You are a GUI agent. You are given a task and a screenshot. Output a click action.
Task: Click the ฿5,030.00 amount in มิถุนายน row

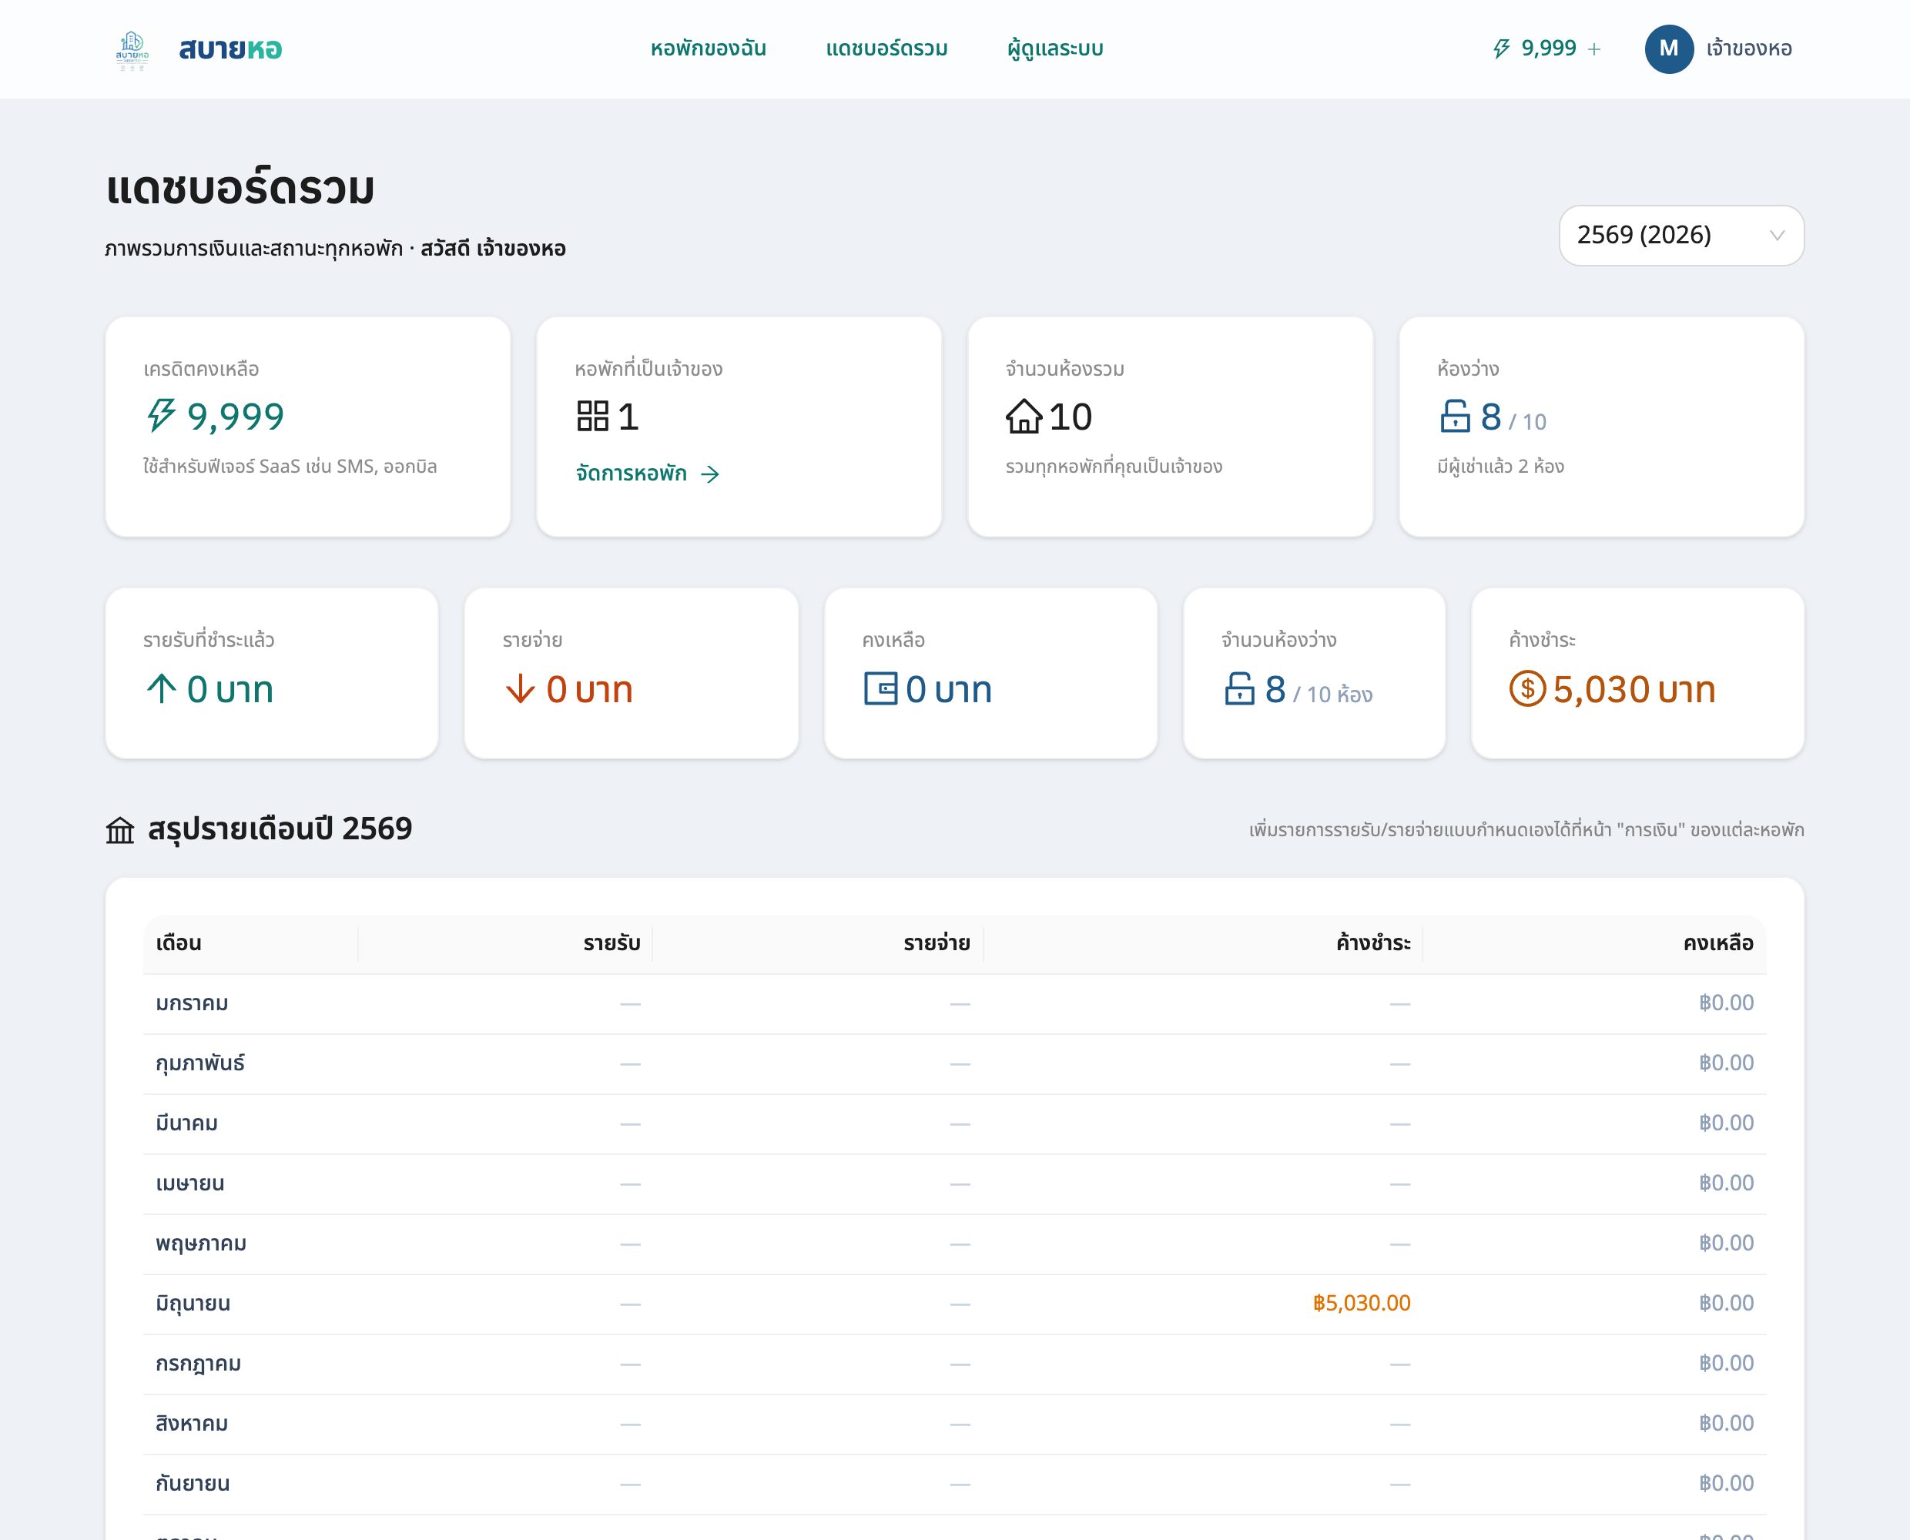[x=1362, y=1303]
